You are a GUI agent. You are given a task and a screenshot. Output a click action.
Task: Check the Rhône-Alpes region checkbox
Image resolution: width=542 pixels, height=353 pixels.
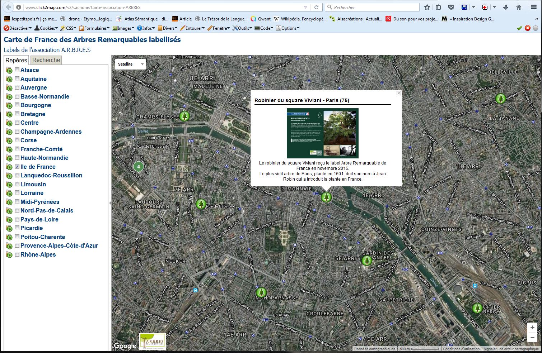(17, 254)
